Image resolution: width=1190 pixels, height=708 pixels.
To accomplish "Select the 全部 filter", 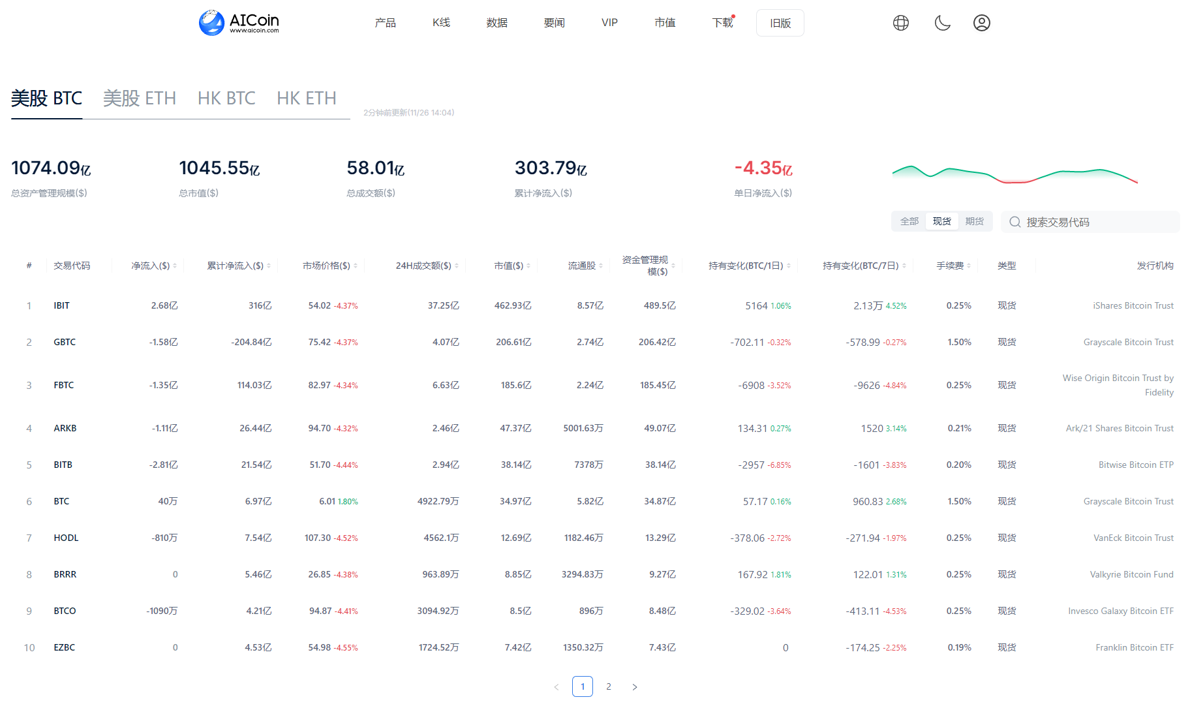I will click(x=909, y=221).
